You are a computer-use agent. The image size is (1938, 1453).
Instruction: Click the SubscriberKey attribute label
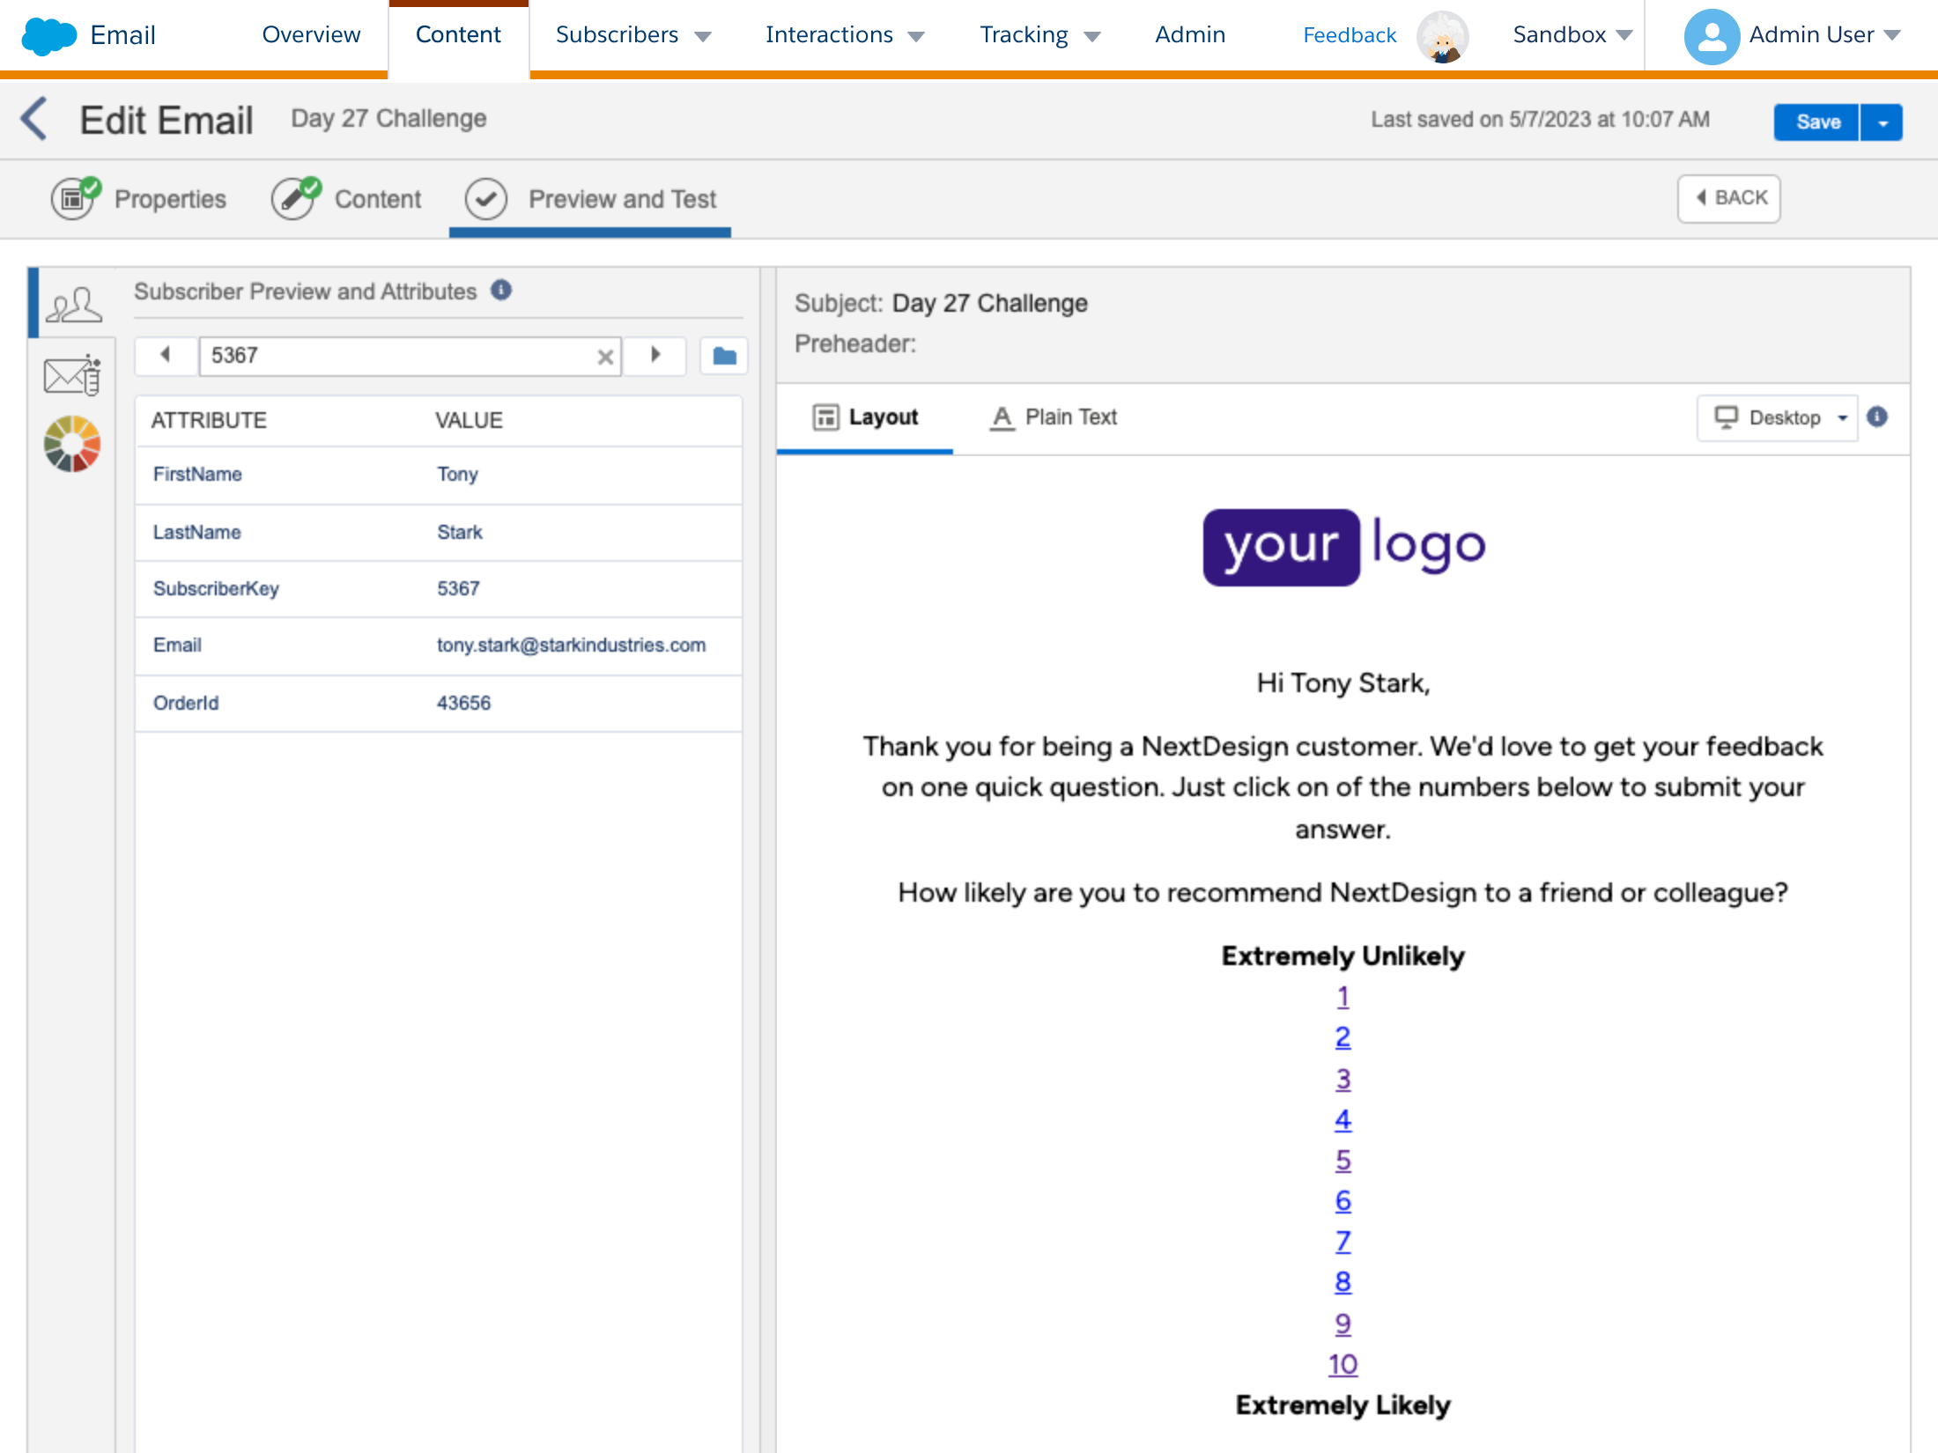(x=216, y=588)
